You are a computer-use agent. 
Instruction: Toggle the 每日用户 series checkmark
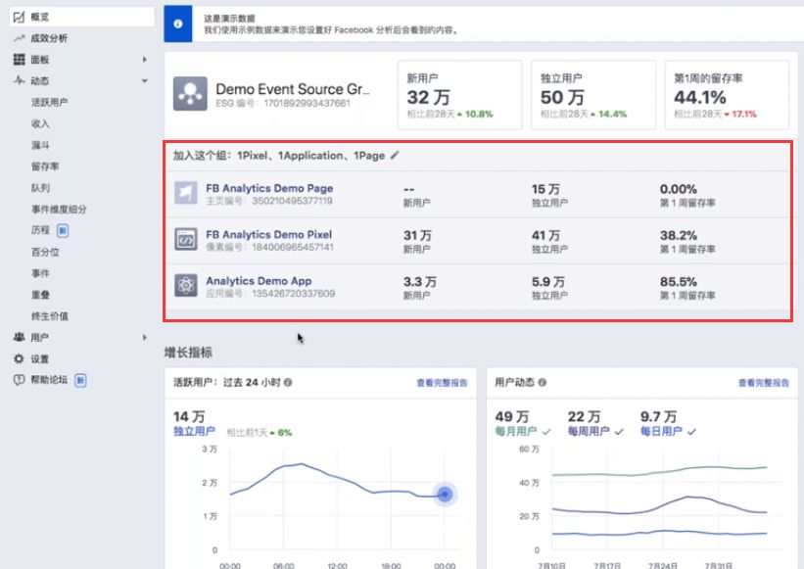click(x=692, y=431)
